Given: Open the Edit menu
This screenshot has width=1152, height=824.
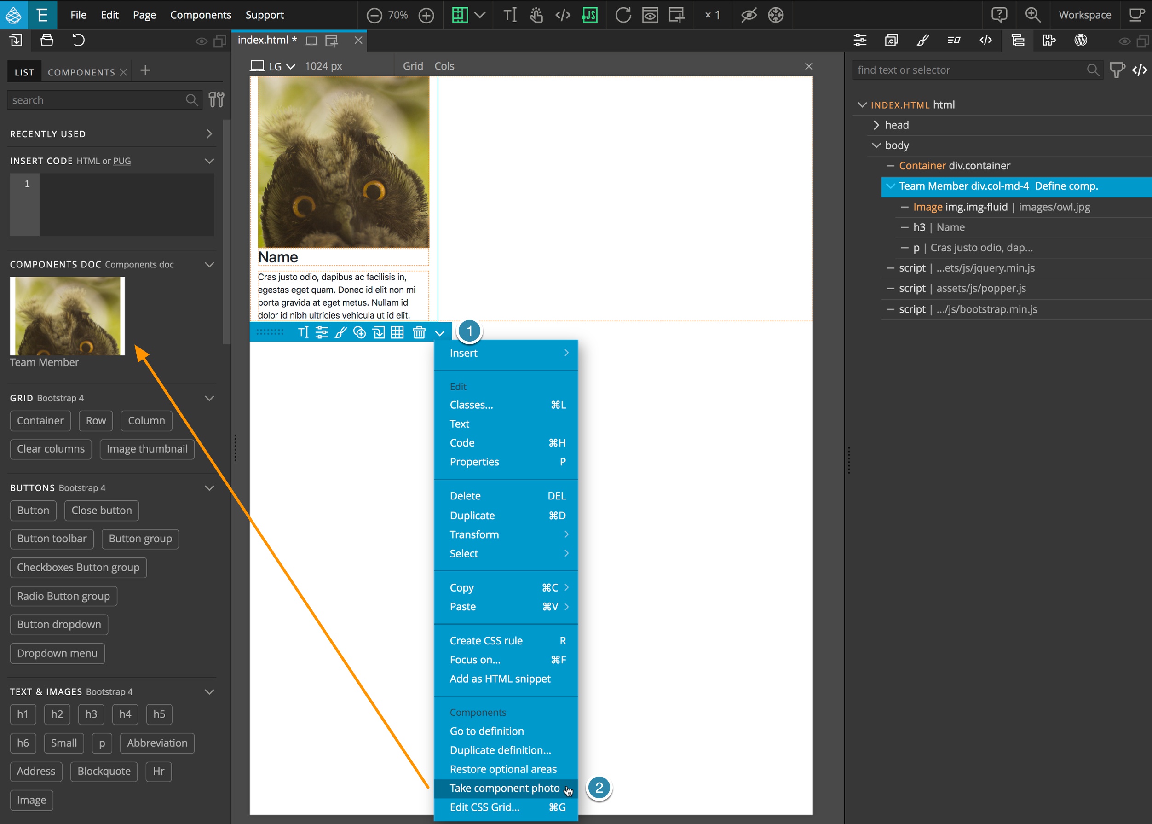Looking at the screenshot, I should tap(109, 15).
